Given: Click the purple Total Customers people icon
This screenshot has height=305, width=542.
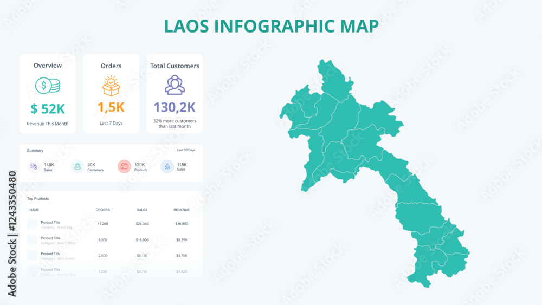Looking at the screenshot, I should click(x=175, y=85).
